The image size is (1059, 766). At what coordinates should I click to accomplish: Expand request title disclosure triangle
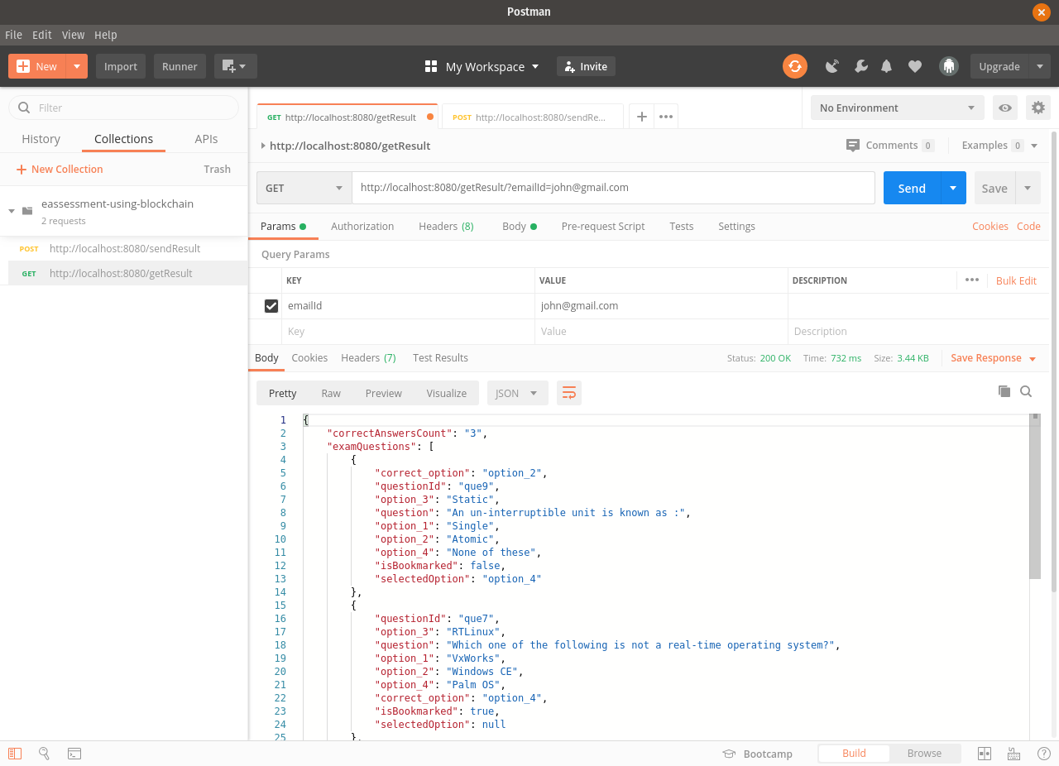263,146
